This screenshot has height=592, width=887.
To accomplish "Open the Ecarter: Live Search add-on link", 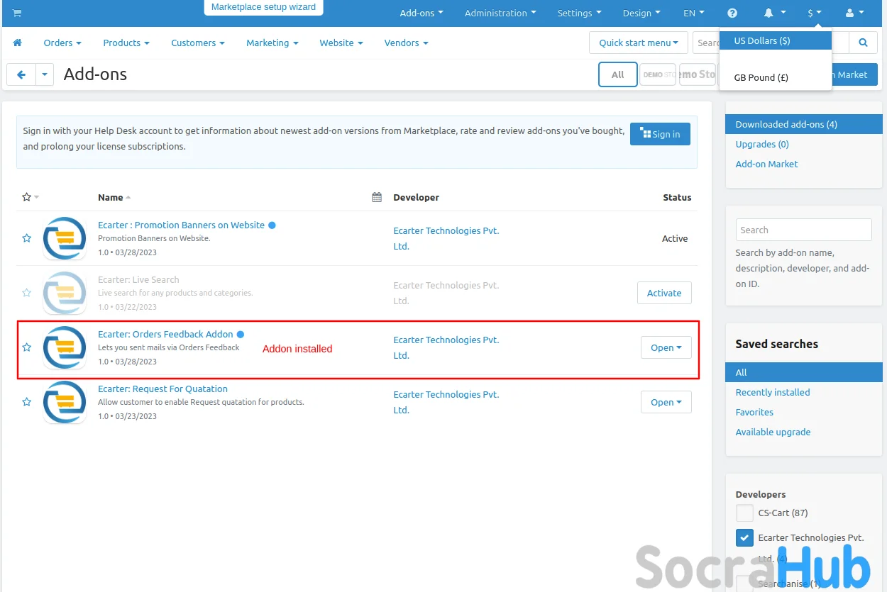I will [x=138, y=279].
